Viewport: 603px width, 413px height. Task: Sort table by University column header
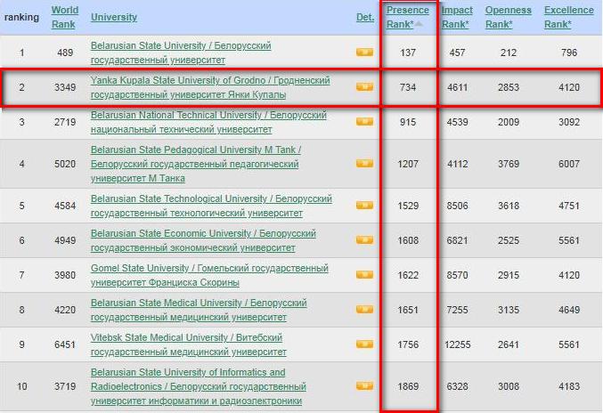[x=114, y=17]
